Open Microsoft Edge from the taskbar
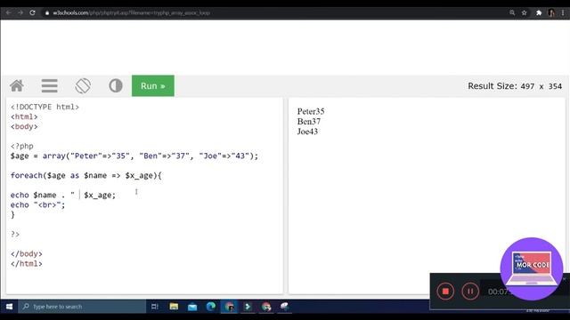The image size is (570, 320). coord(211,307)
